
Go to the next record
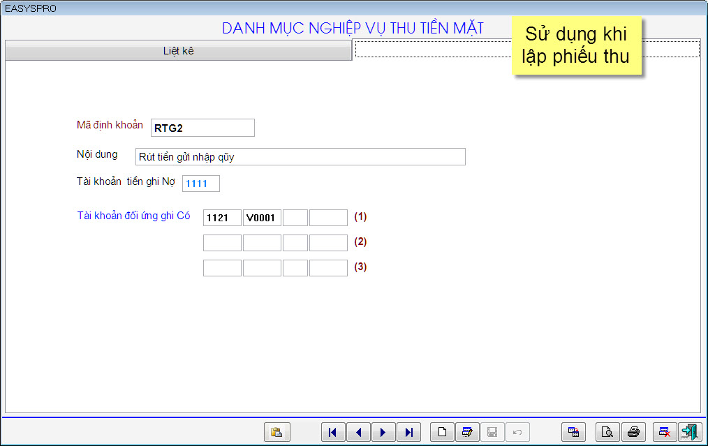tap(383, 432)
